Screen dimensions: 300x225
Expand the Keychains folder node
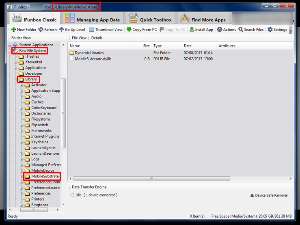(22, 143)
